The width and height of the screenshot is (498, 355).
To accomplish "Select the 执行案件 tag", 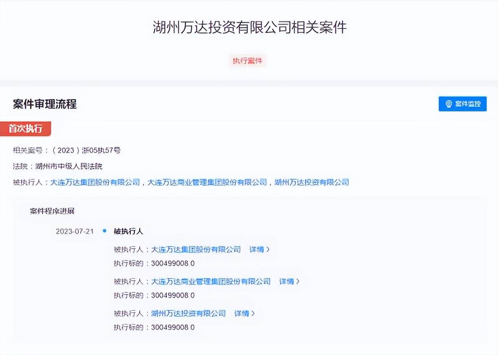I will point(247,61).
